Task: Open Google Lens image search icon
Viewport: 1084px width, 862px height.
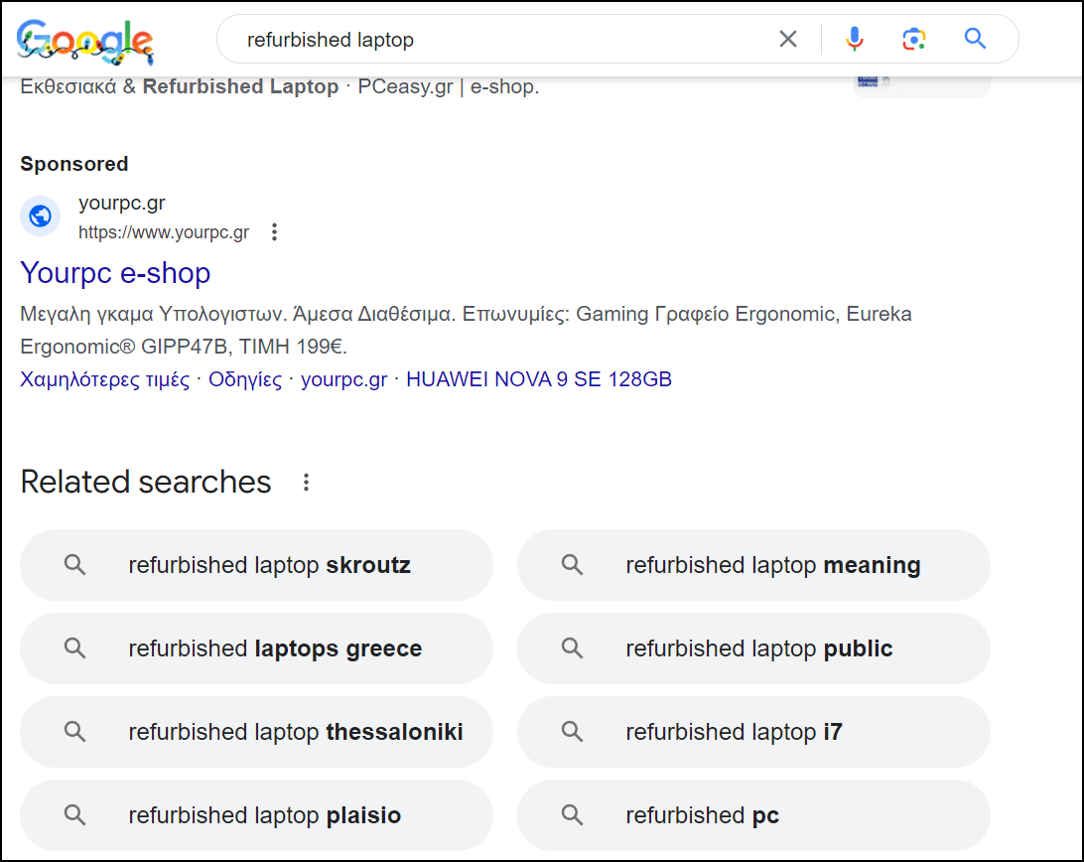Action: click(914, 39)
